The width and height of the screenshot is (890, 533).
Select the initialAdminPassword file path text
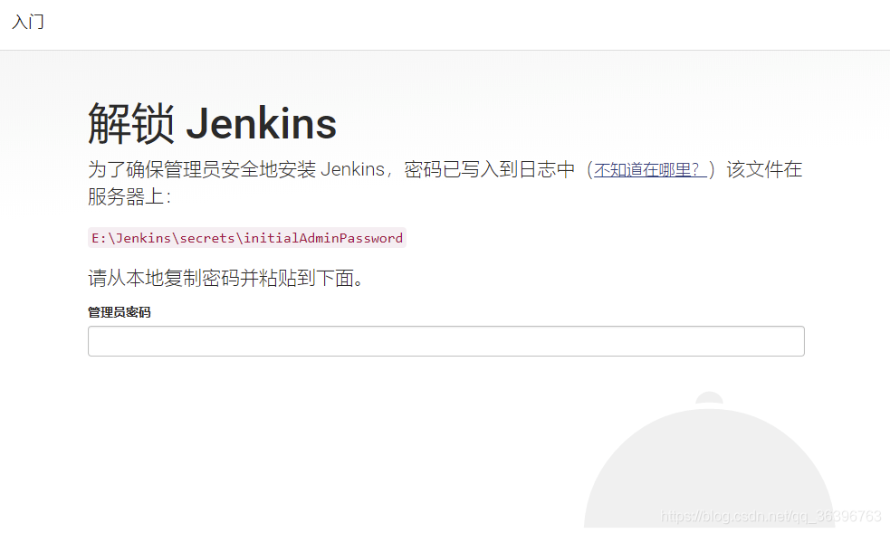247,238
